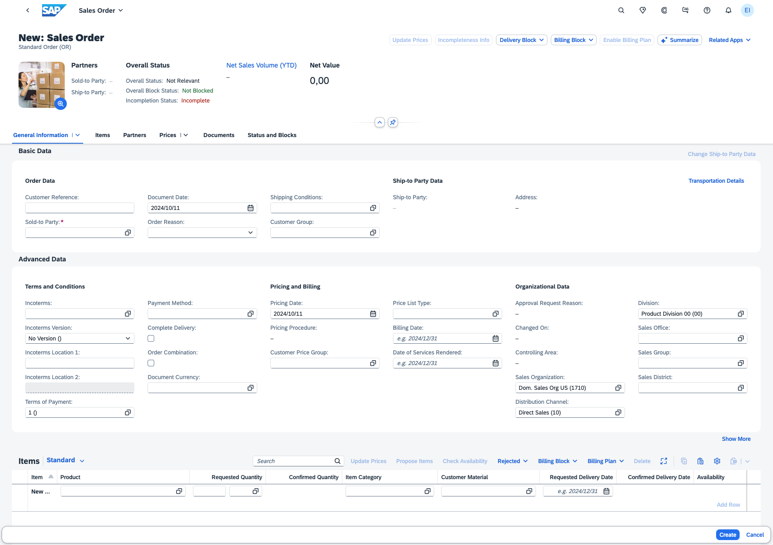The width and height of the screenshot is (773, 545).
Task: Open the help question mark icon
Action: 707,10
